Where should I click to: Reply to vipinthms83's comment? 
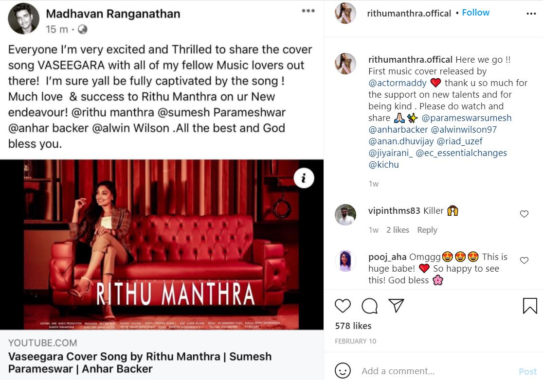point(427,230)
